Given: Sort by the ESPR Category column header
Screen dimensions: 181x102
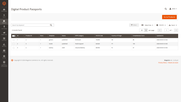Looking at the screenshot, I should pos(85,36).
